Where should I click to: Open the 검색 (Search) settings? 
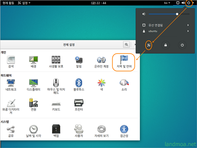[x=11, y=62]
